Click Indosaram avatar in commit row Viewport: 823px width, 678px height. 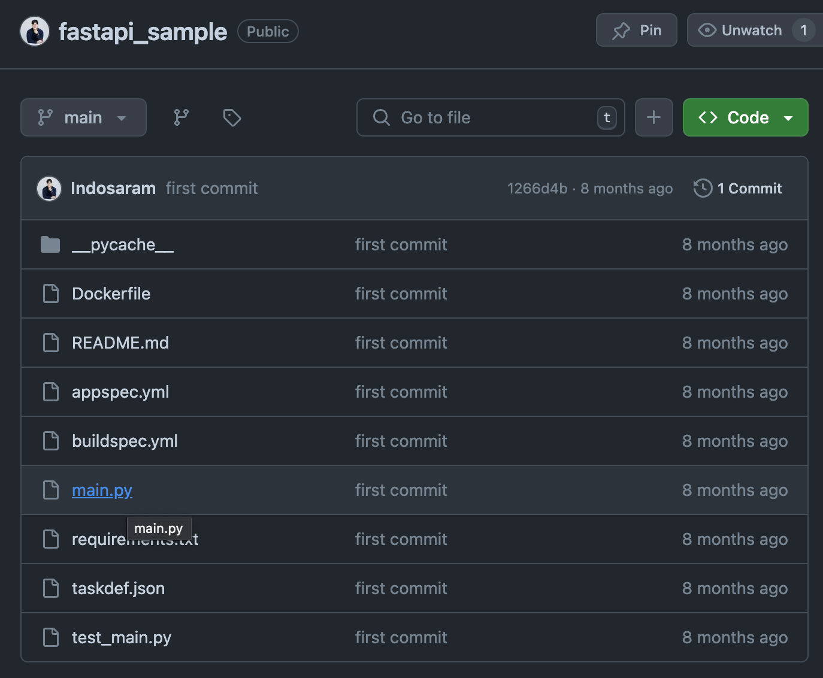point(49,188)
